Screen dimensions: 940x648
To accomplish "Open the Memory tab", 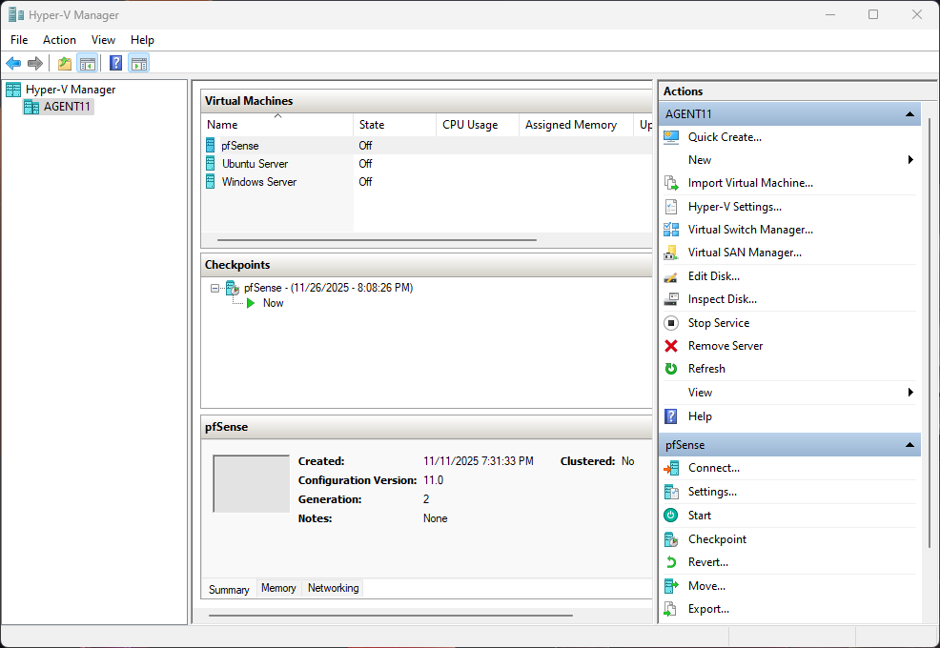I will [278, 589].
